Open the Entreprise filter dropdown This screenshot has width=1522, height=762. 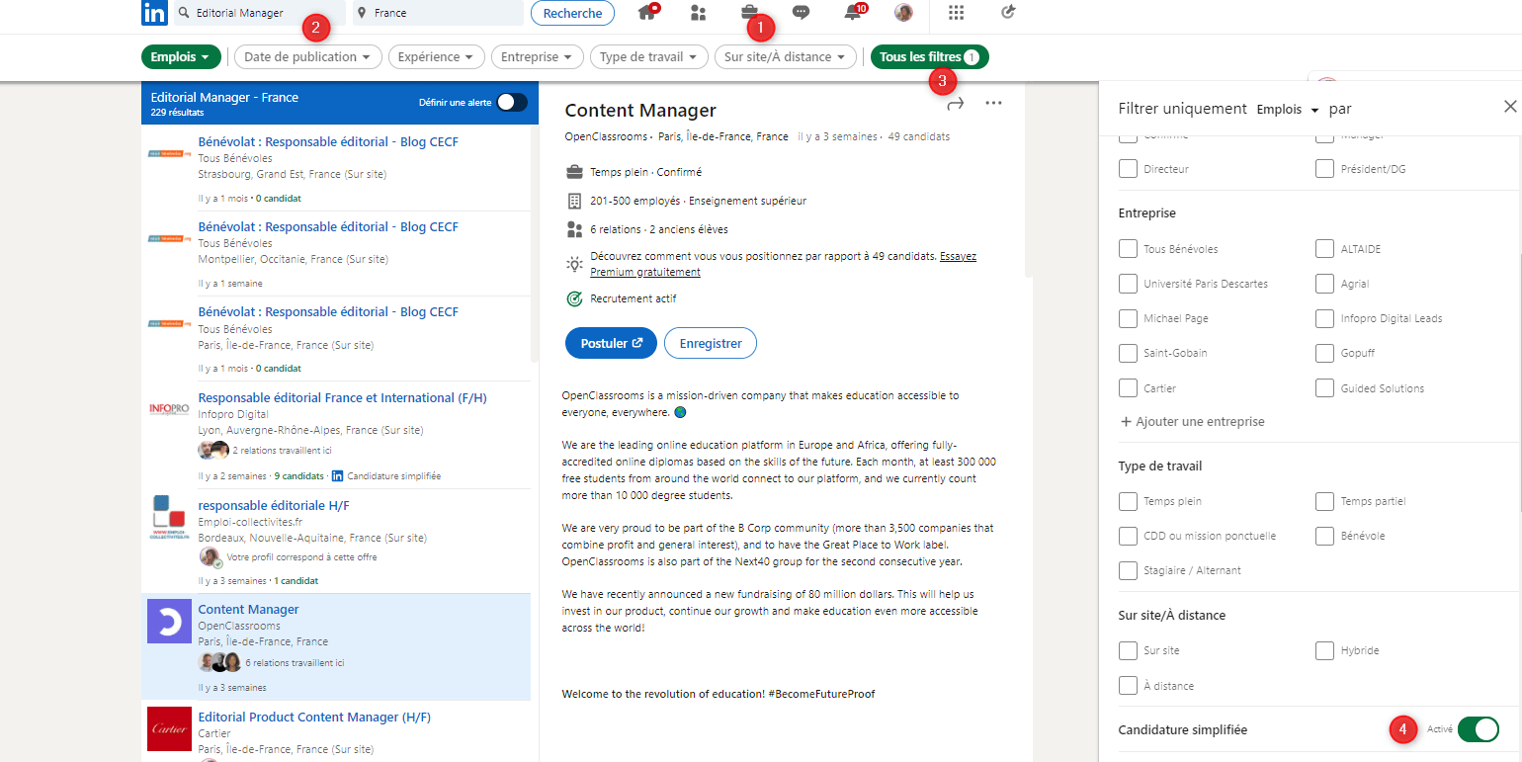click(x=537, y=57)
